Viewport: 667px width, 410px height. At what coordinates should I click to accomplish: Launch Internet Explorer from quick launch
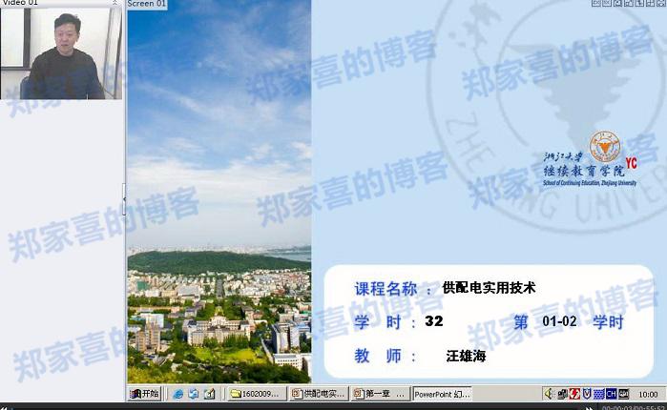coord(177,395)
